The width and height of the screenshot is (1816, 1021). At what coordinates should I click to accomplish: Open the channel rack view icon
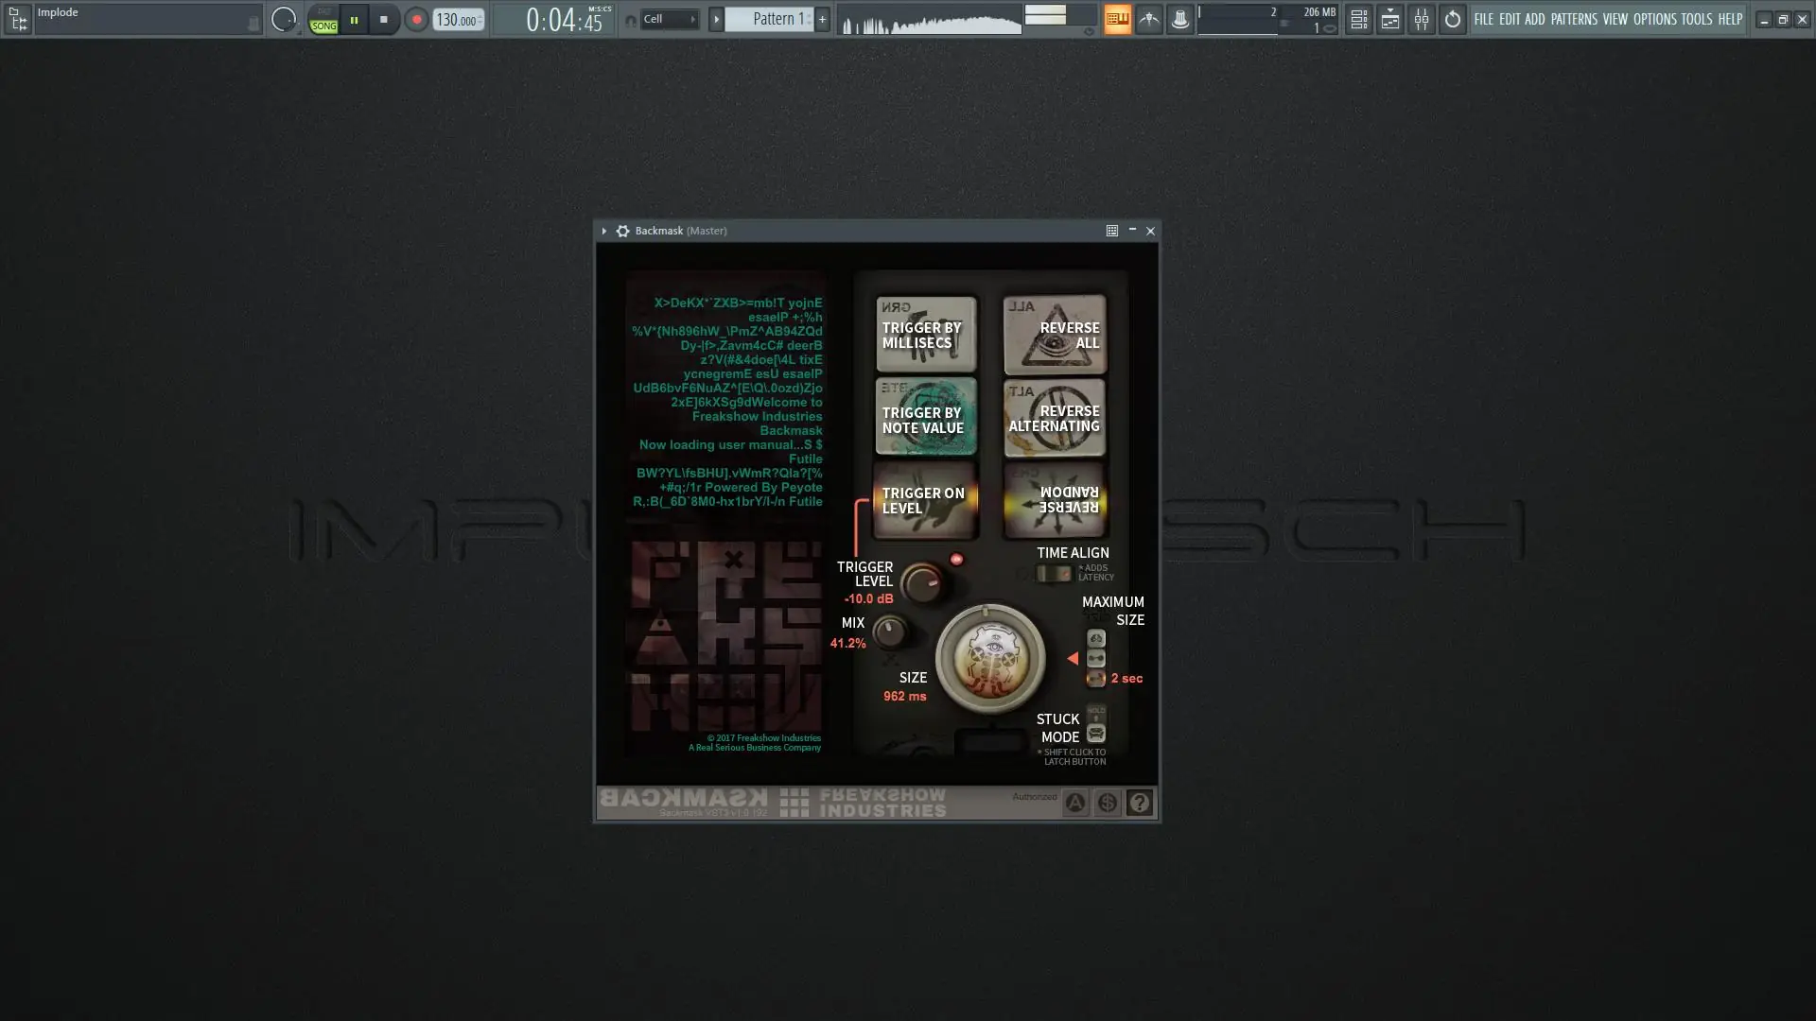1389,19
